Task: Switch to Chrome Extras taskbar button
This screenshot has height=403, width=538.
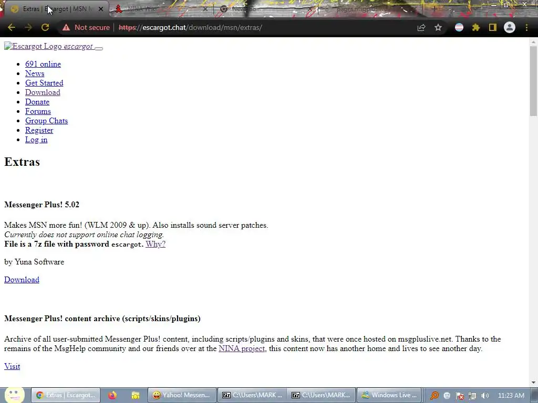Action: (66, 395)
